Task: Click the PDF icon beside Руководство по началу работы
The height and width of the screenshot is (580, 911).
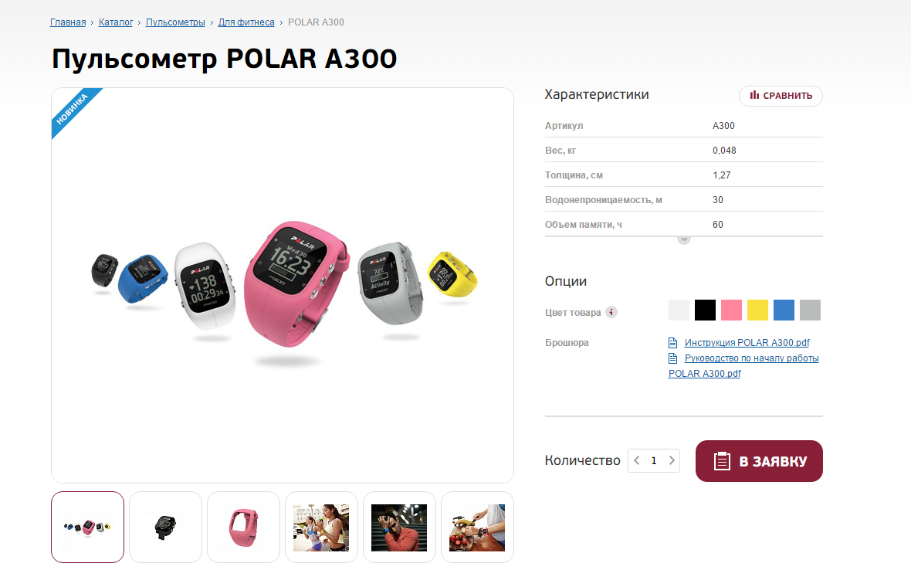Action: (x=672, y=358)
